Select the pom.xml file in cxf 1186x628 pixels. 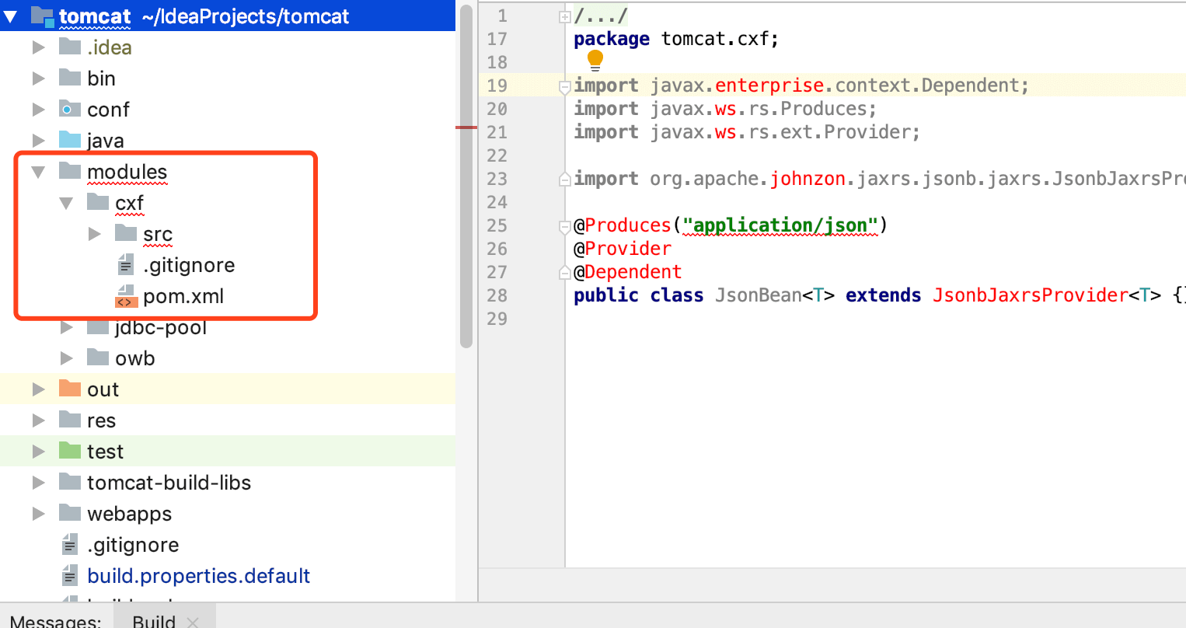pyautogui.click(x=183, y=296)
